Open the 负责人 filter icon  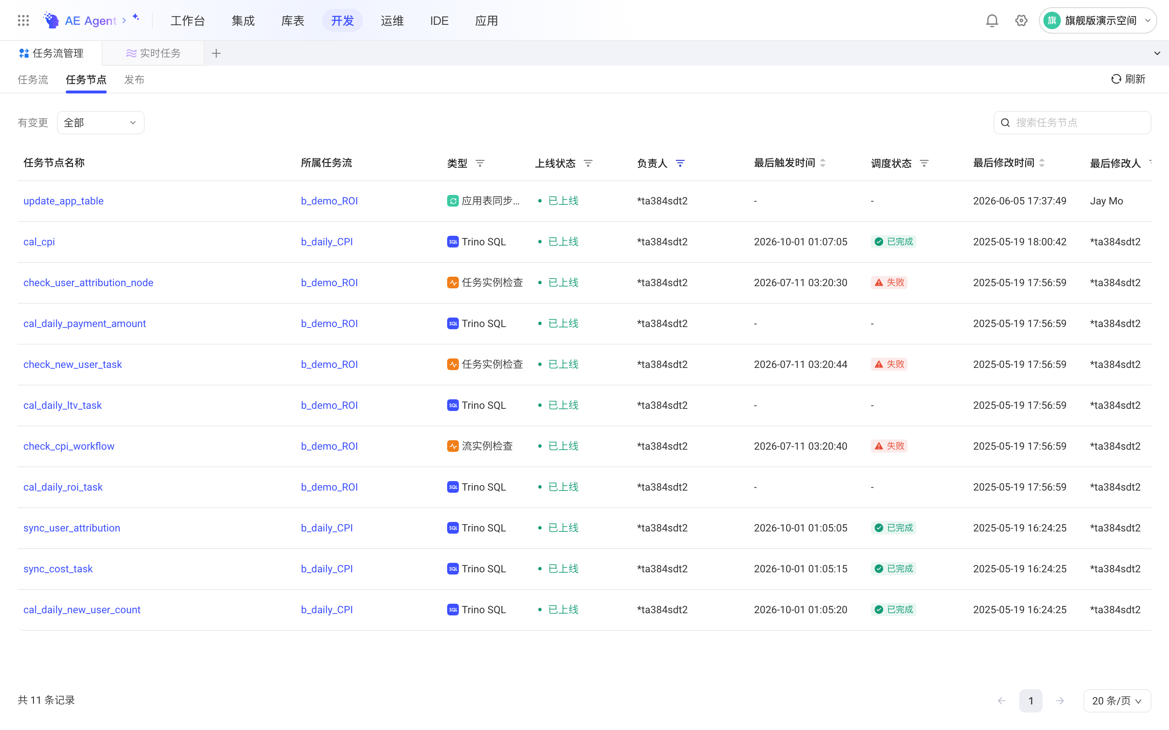click(x=680, y=163)
